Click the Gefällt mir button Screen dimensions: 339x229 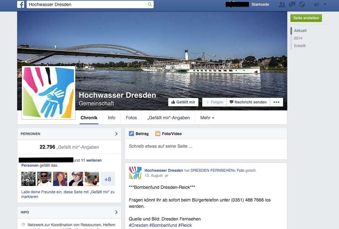coord(183,102)
